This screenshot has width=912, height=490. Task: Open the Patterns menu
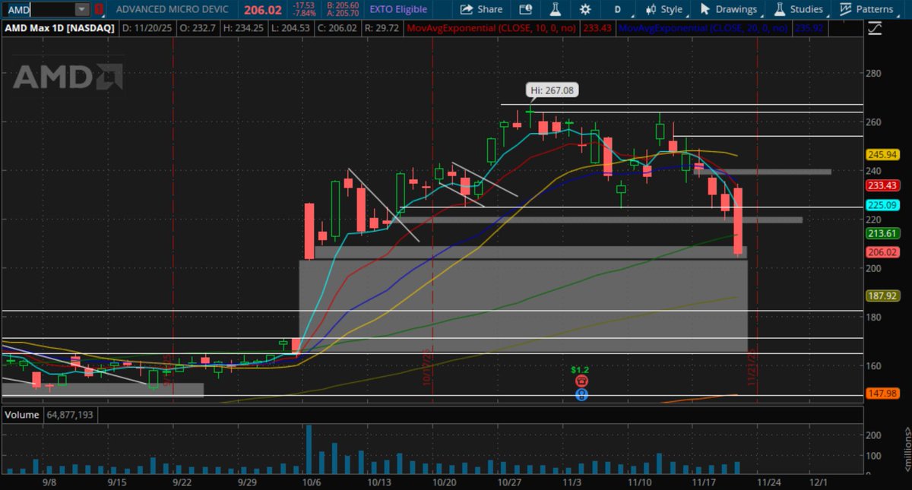866,9
